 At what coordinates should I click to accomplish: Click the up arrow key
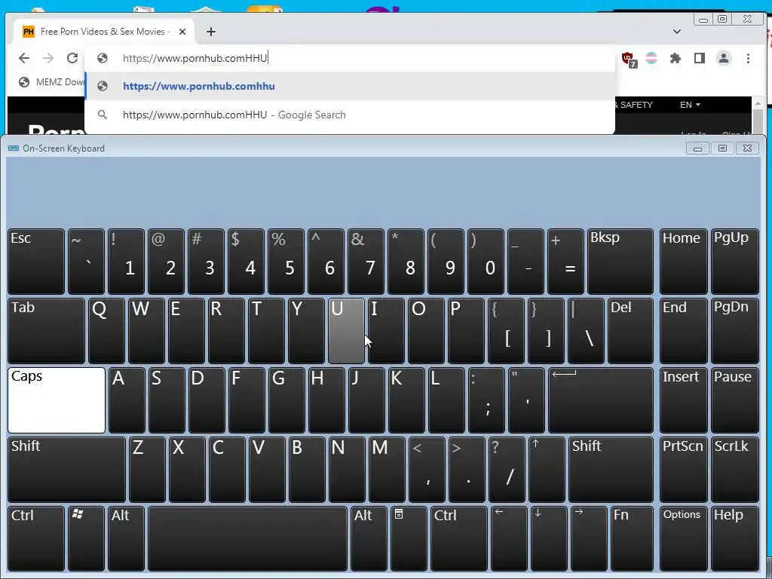[547, 469]
